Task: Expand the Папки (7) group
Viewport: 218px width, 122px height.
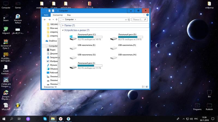Action: point(63,25)
